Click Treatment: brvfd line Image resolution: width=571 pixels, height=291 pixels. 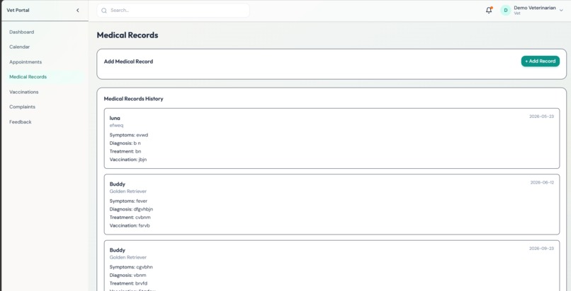(x=128, y=283)
